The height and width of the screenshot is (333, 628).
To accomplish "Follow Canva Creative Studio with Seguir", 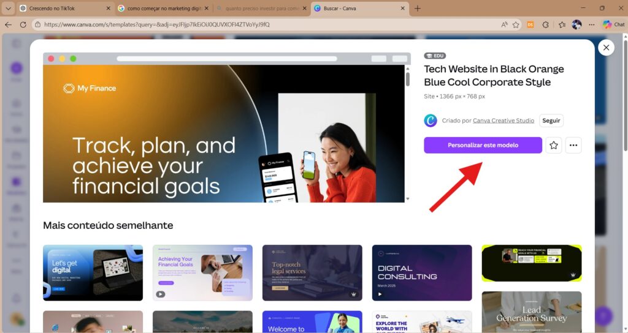I will tap(551, 121).
